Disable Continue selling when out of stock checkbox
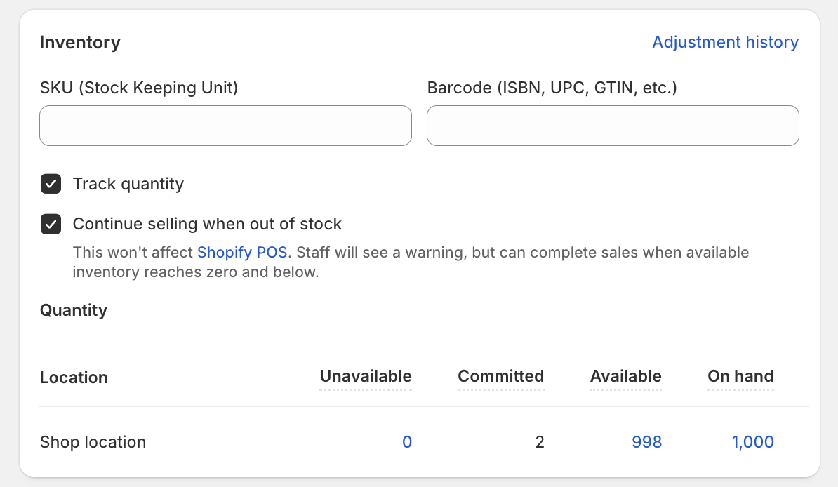Viewport: 838px width, 487px height. (x=51, y=225)
